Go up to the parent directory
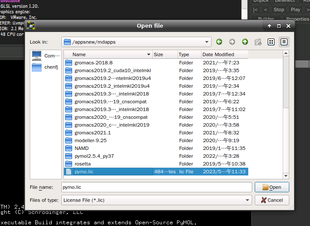Screen dimensions: 310x226 tap(245, 42)
